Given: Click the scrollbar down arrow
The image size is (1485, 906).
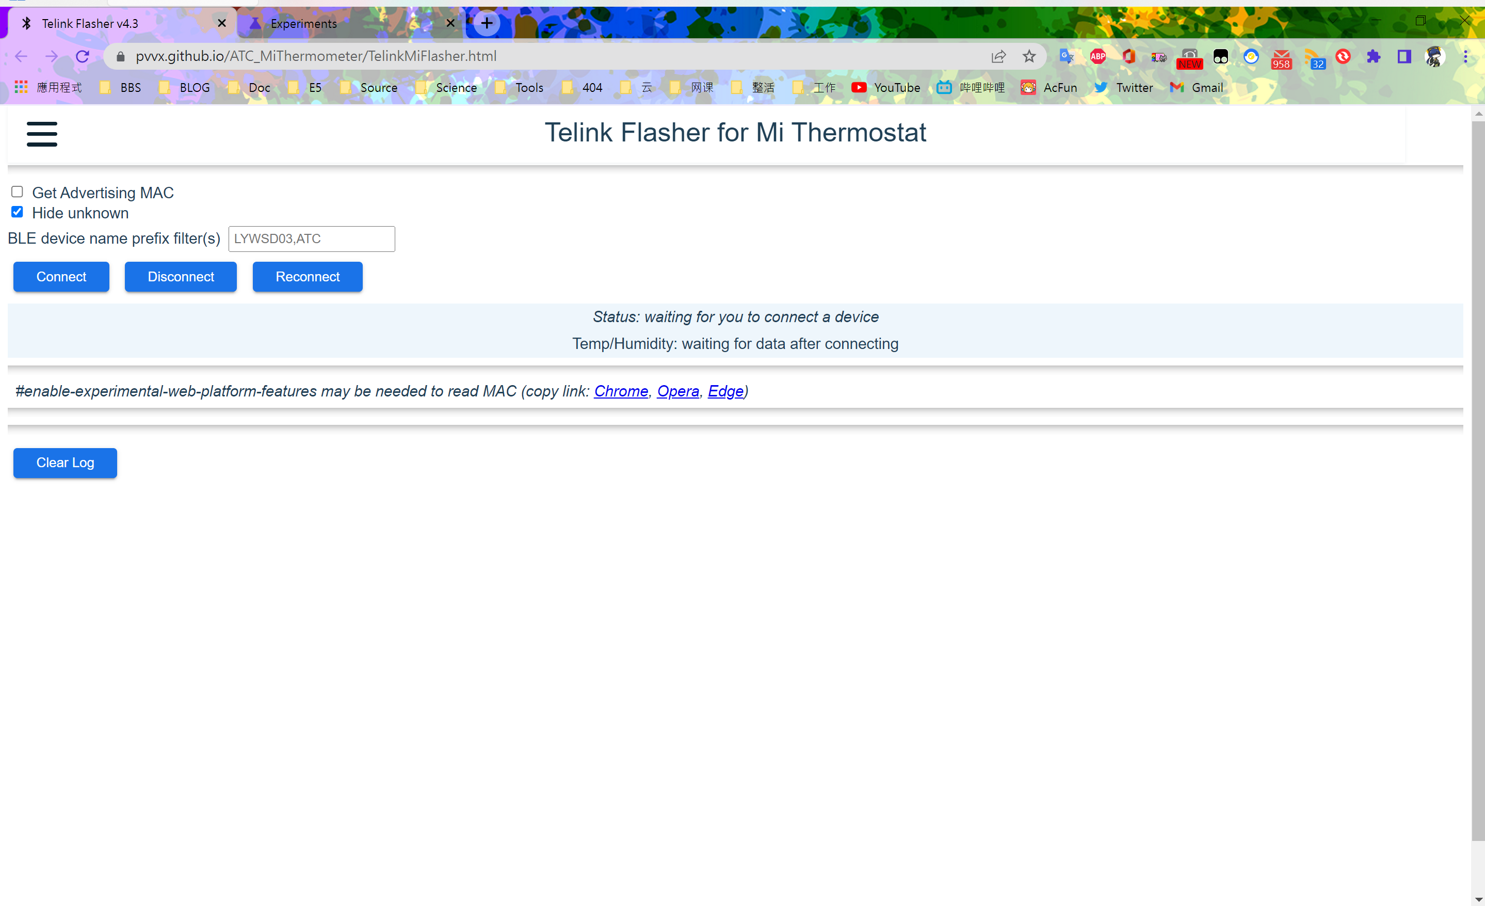Looking at the screenshot, I should pos(1478,899).
